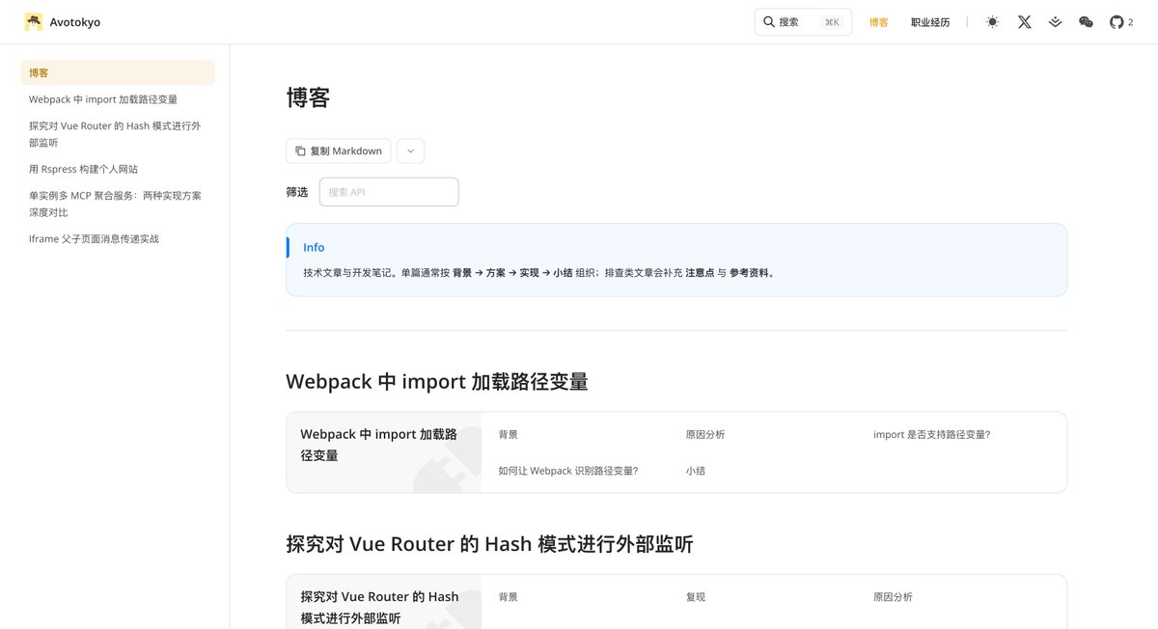Click the Info callout title
This screenshot has height=629, width=1158.
[314, 247]
